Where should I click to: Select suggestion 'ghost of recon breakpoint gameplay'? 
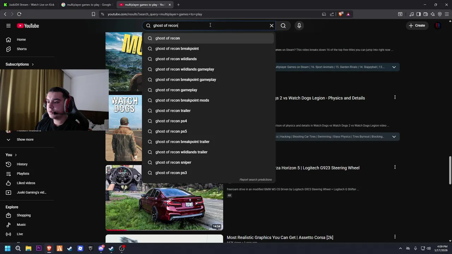208,80
